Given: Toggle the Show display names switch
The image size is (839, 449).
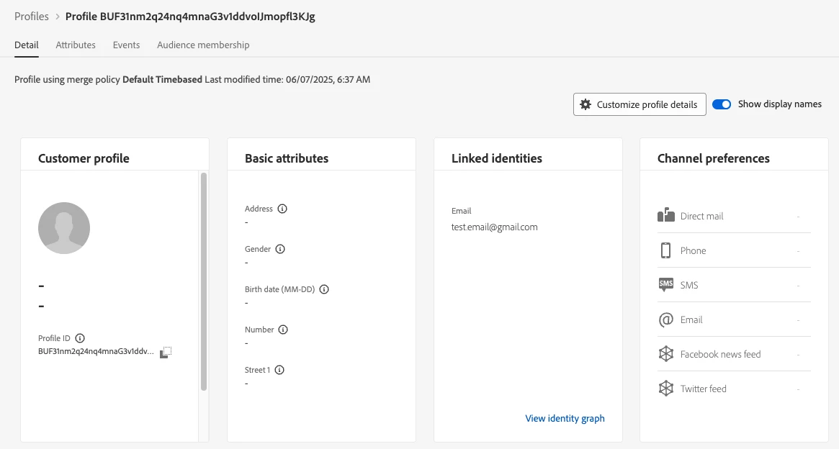Looking at the screenshot, I should click(x=722, y=104).
